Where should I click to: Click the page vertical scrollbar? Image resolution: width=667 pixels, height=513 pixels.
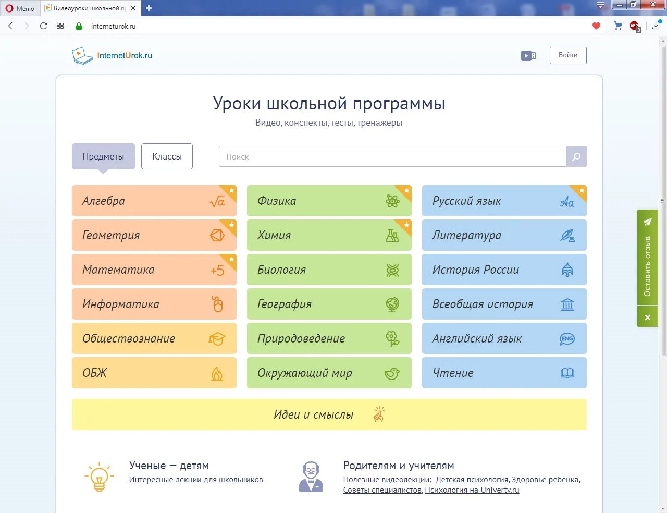click(x=663, y=201)
